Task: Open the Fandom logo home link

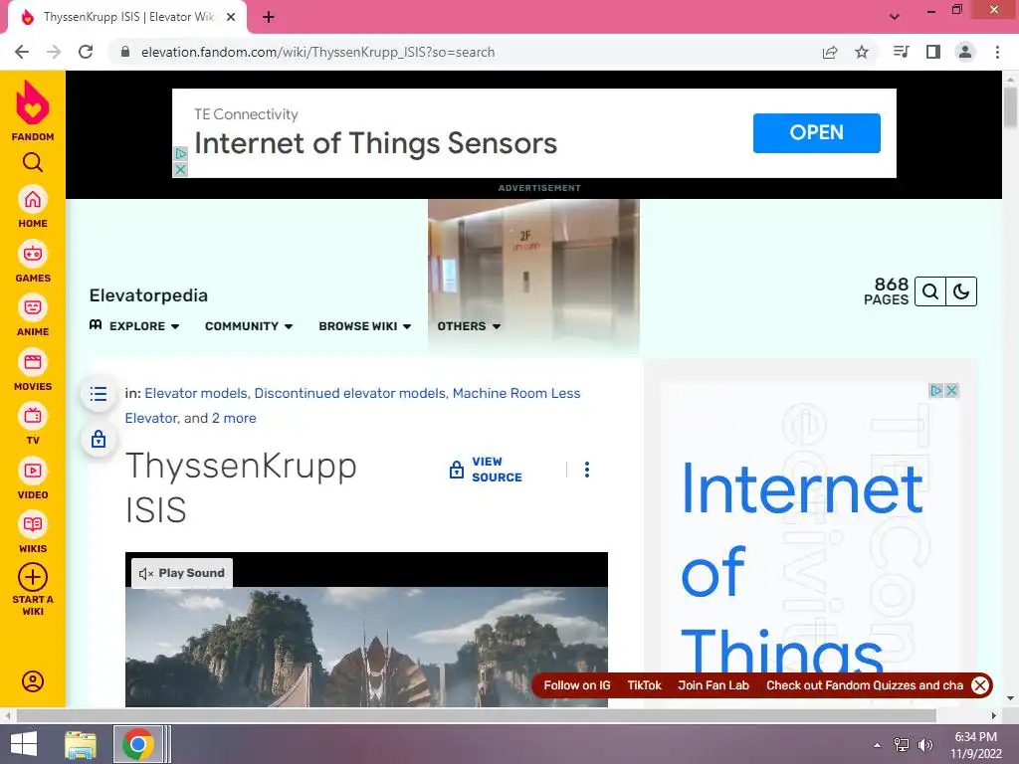Action: point(33,110)
